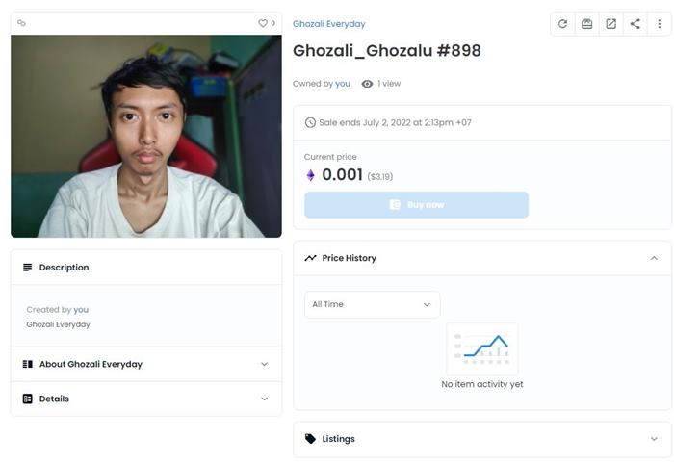Click the NFT selfie image
The image size is (674, 463).
pos(146,136)
